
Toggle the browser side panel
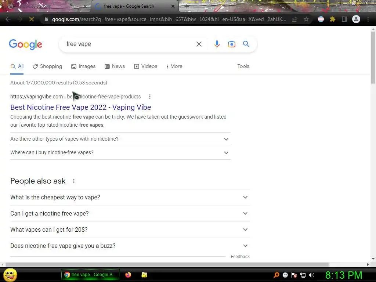[x=344, y=19]
